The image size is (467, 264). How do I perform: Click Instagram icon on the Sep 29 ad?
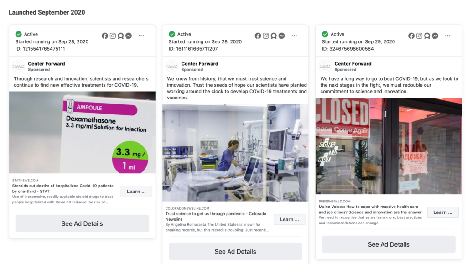click(420, 36)
